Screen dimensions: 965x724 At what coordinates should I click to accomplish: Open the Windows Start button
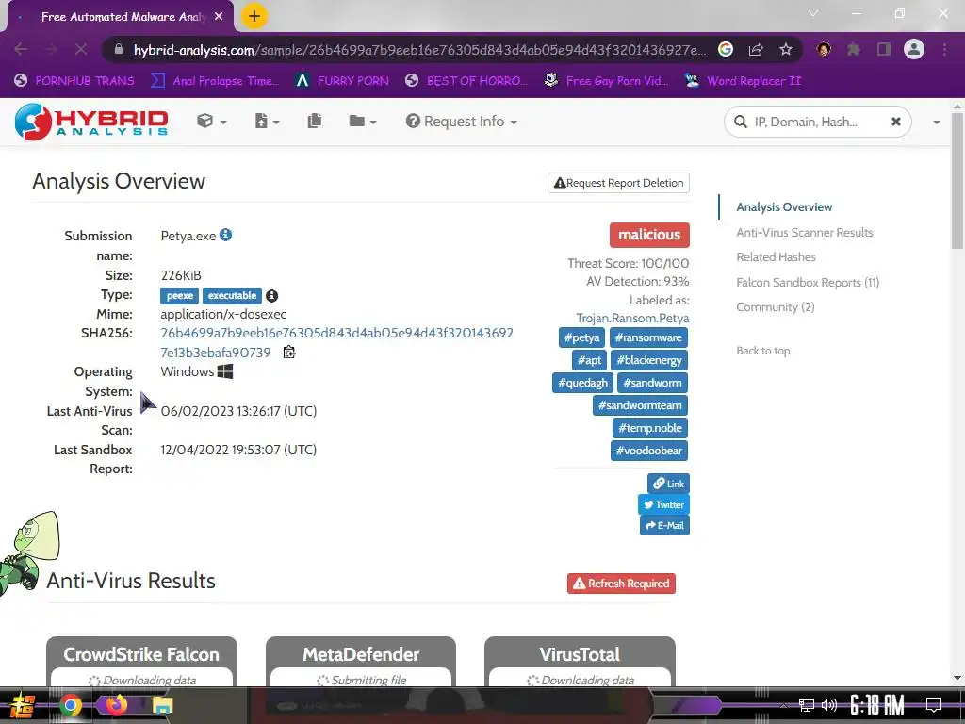click(x=23, y=705)
